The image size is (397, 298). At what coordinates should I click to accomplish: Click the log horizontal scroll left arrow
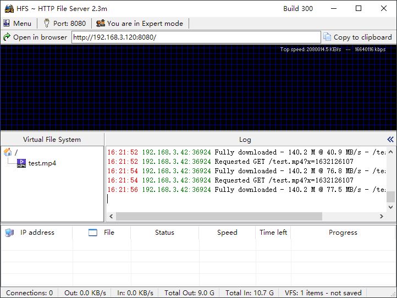111,216
